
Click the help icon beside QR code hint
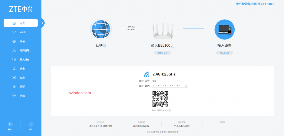coord(169,110)
